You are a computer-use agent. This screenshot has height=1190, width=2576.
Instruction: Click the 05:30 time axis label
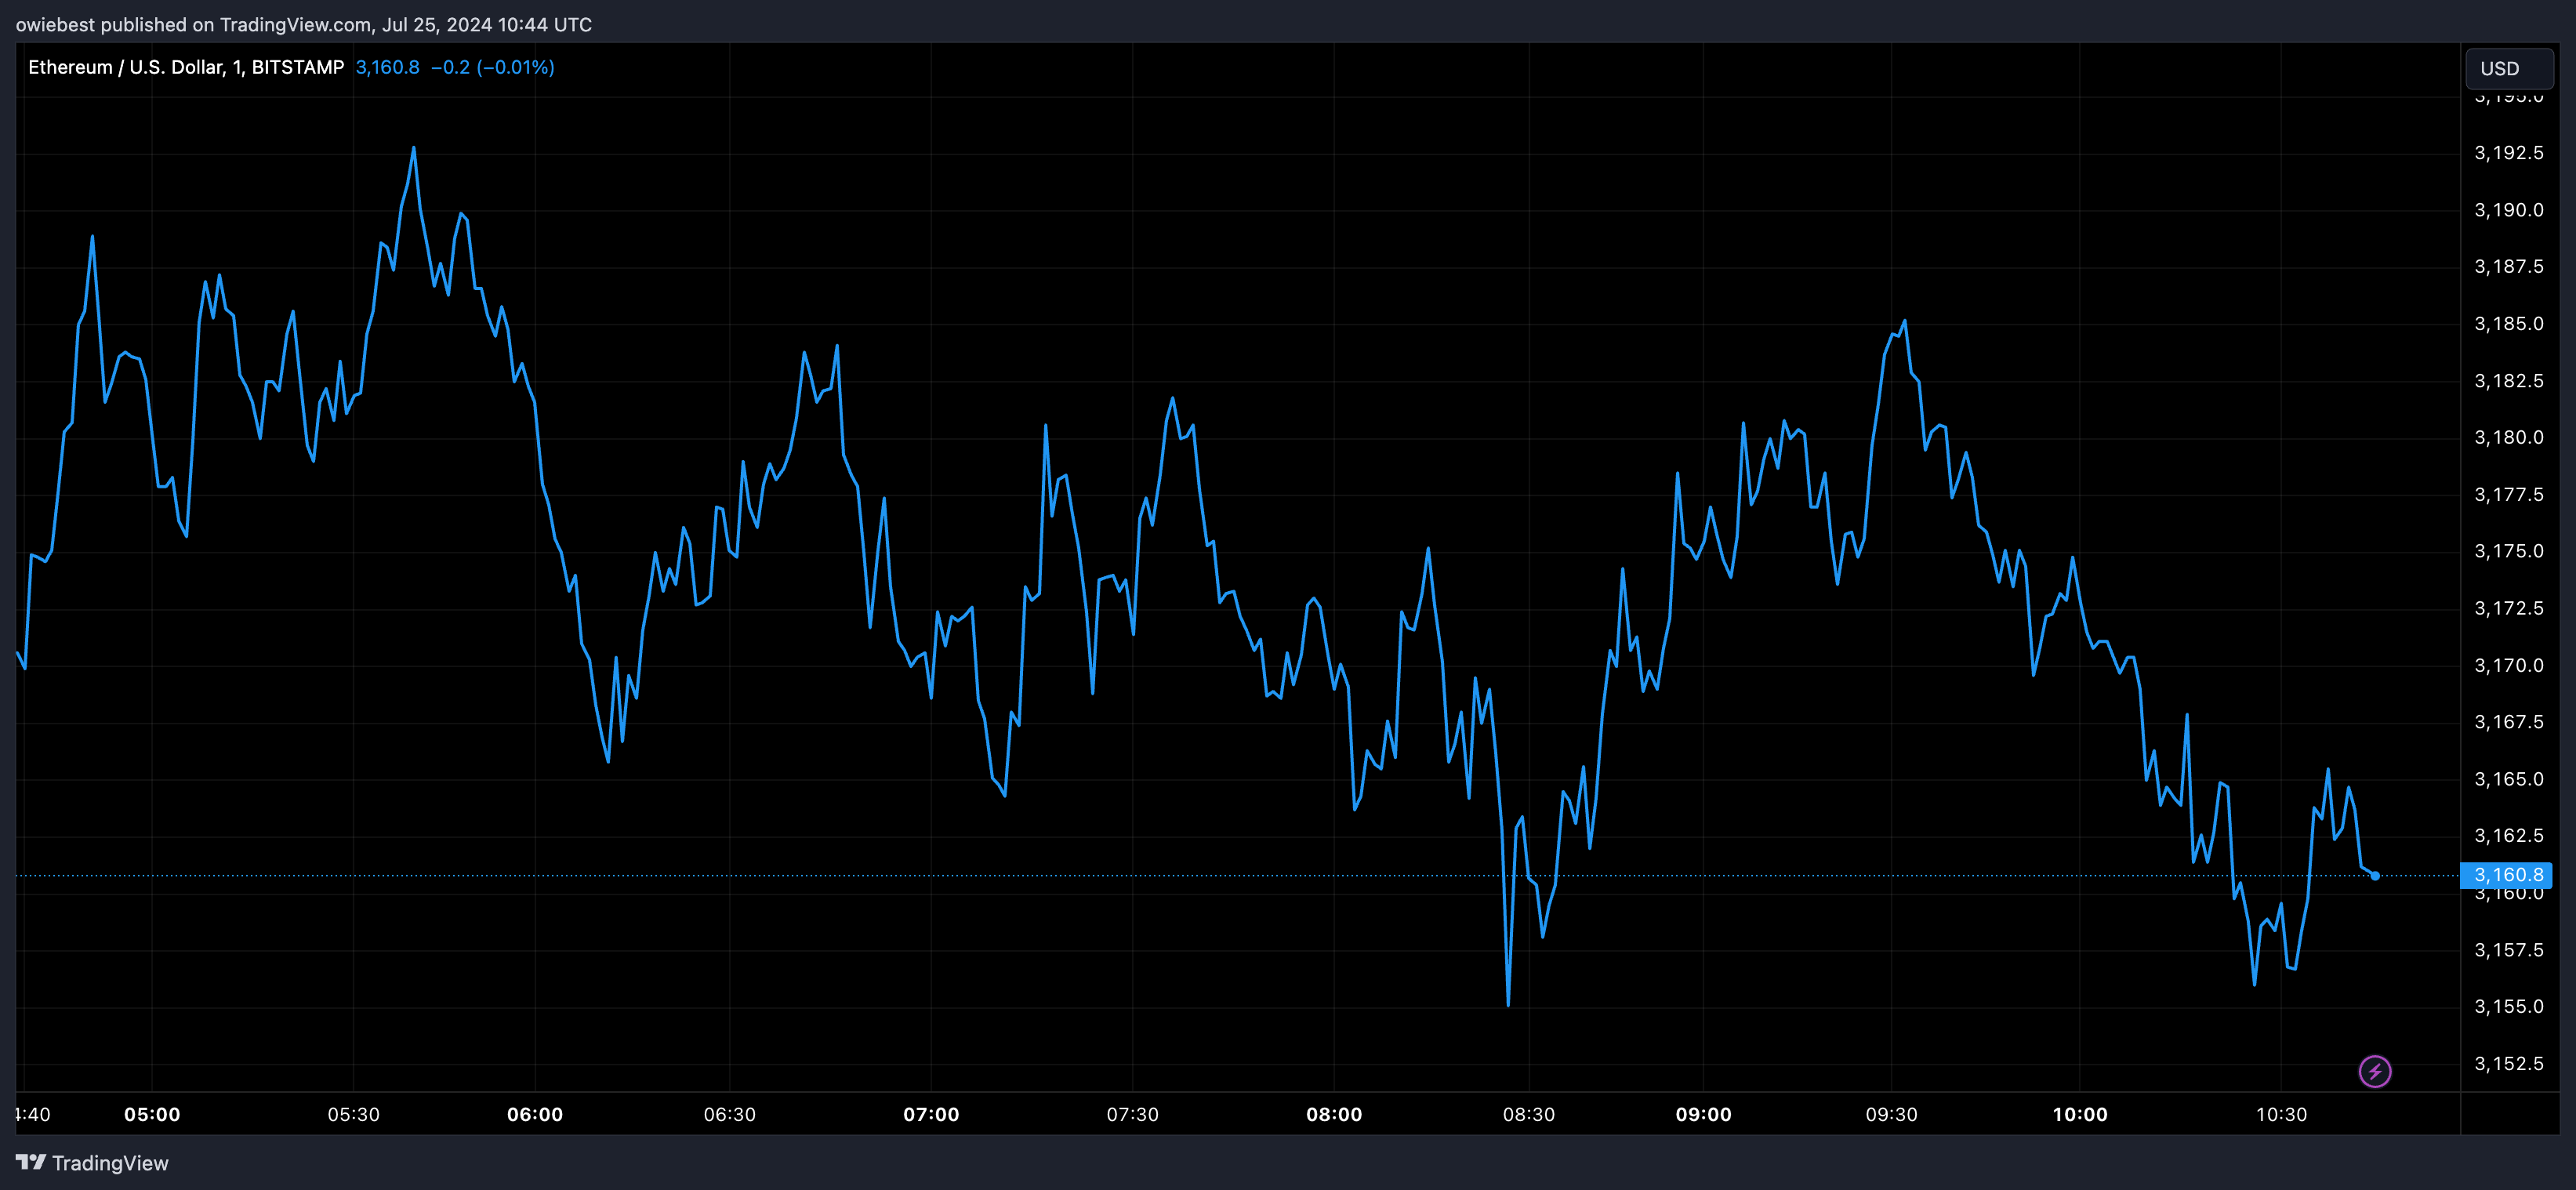point(354,1114)
